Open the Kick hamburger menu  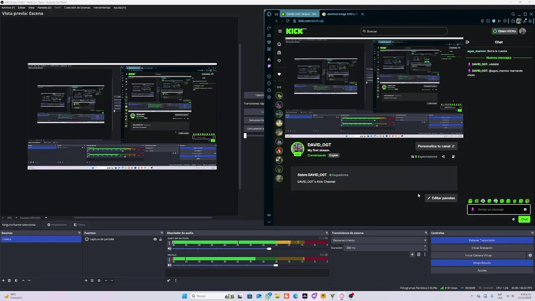280,31
